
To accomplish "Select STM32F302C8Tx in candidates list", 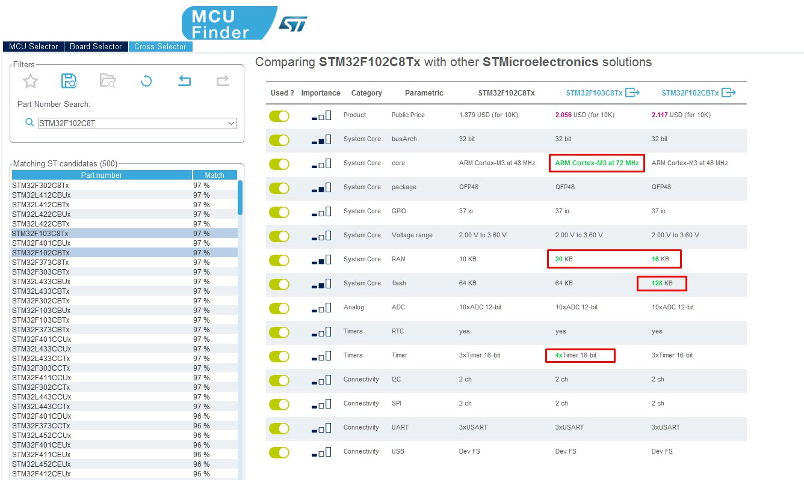I will [x=125, y=186].
